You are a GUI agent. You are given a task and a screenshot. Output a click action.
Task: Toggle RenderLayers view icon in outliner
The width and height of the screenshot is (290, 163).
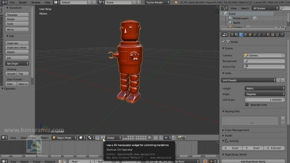255,18
